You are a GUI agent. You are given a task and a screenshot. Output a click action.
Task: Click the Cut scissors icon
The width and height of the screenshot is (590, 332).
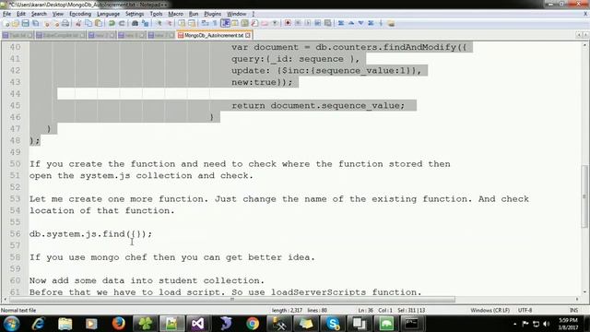click(x=78, y=23)
